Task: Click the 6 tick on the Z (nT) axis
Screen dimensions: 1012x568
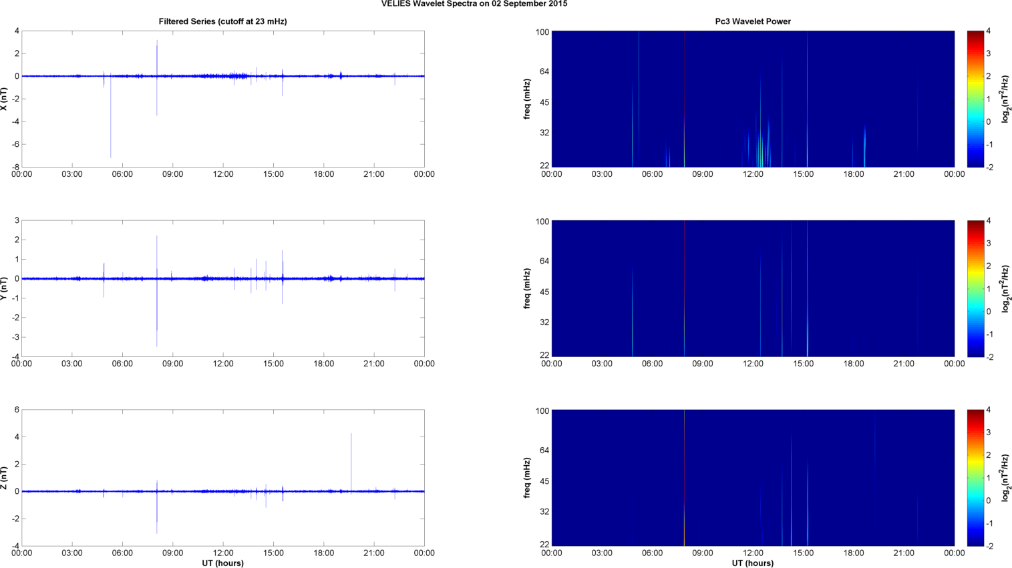Action: [17, 410]
